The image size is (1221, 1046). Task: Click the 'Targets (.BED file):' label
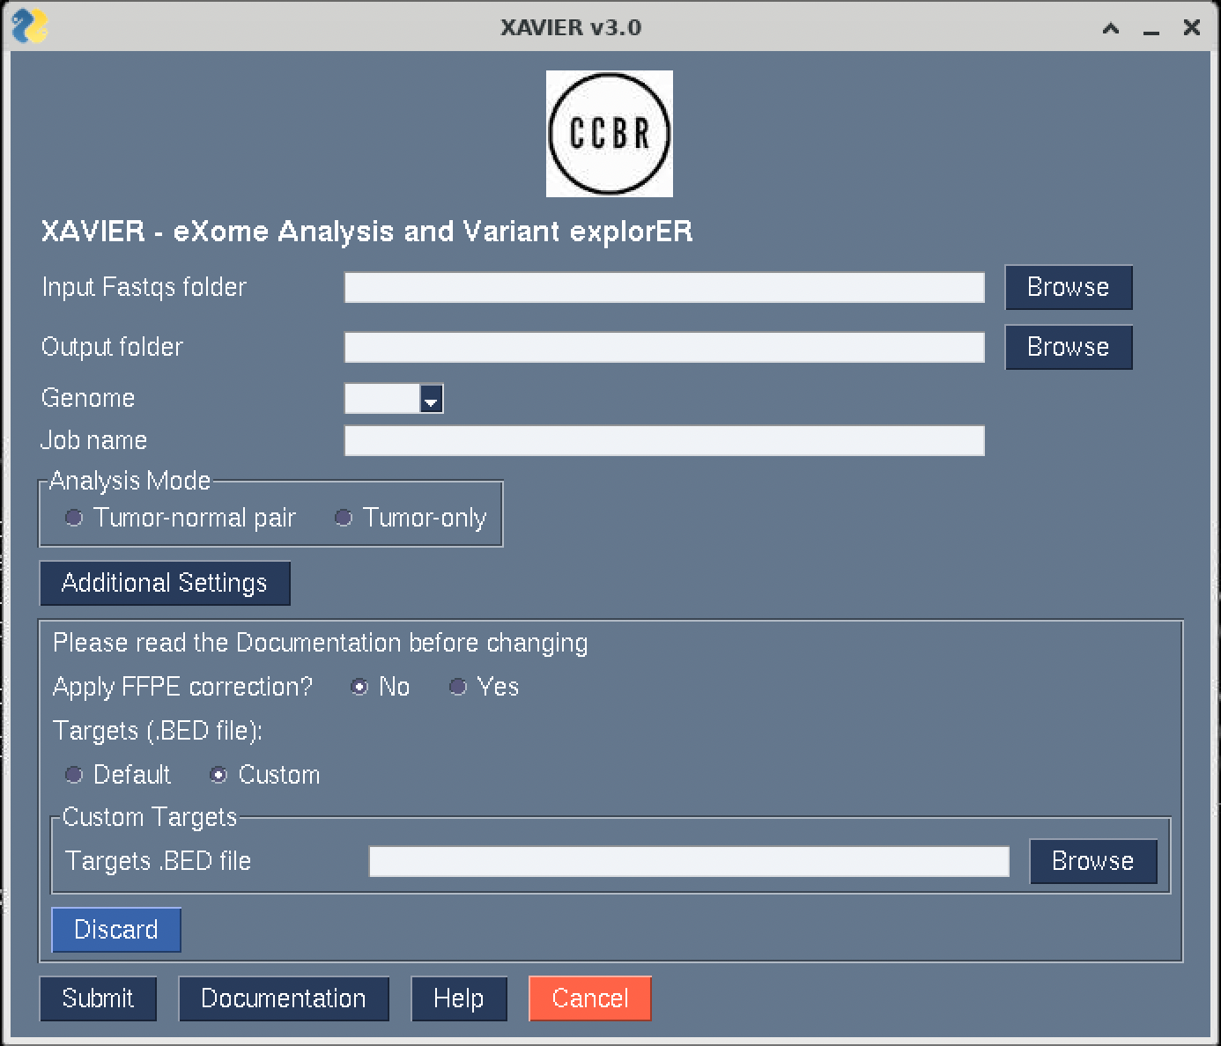(x=158, y=731)
